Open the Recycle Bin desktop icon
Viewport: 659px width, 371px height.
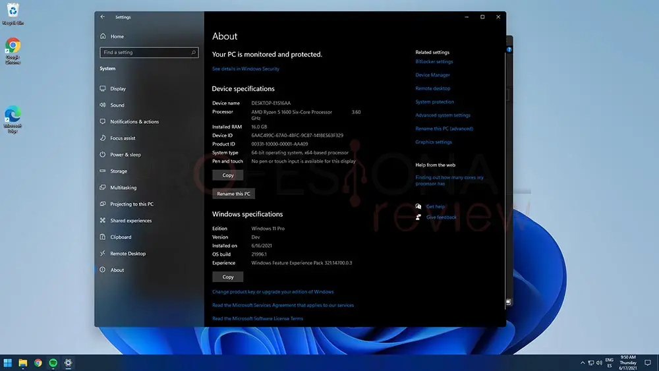[13, 14]
